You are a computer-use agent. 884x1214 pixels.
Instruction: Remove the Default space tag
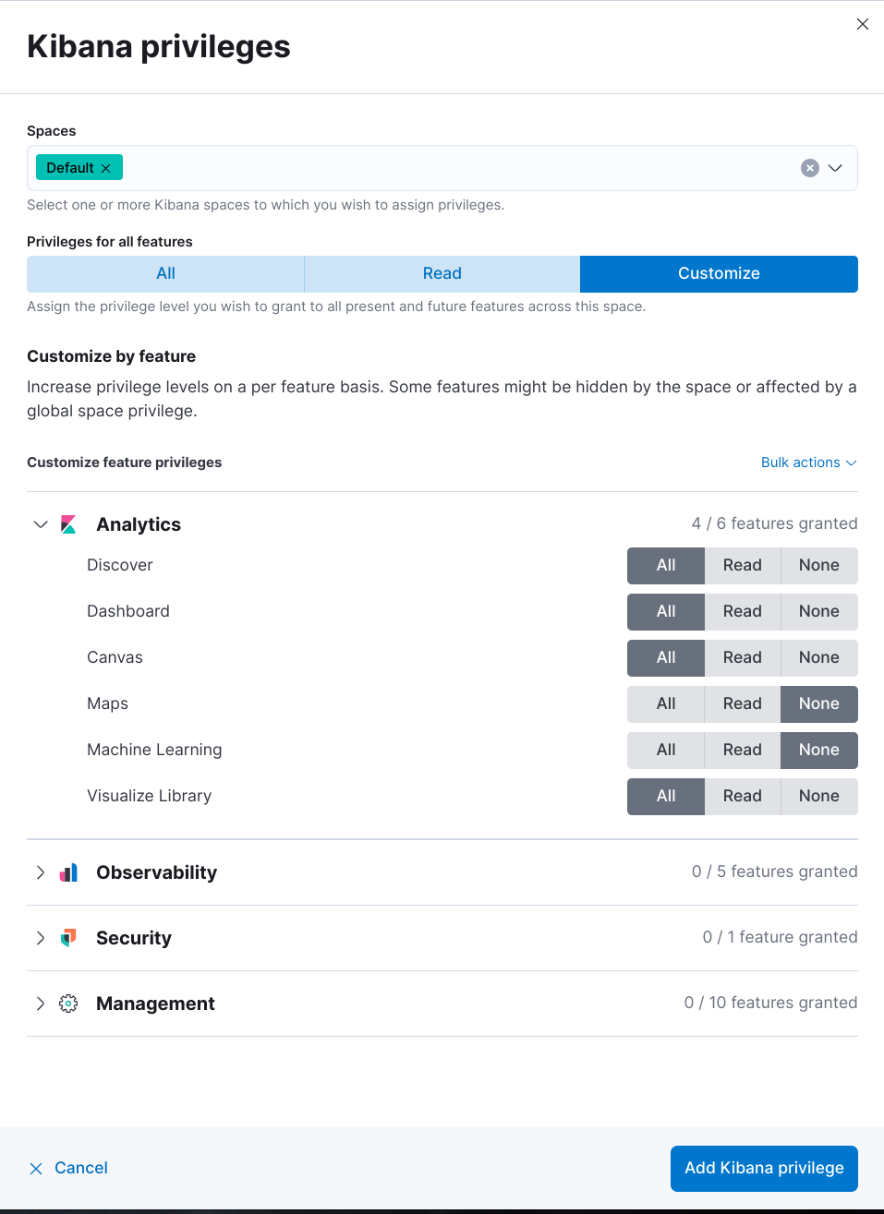[x=107, y=167]
